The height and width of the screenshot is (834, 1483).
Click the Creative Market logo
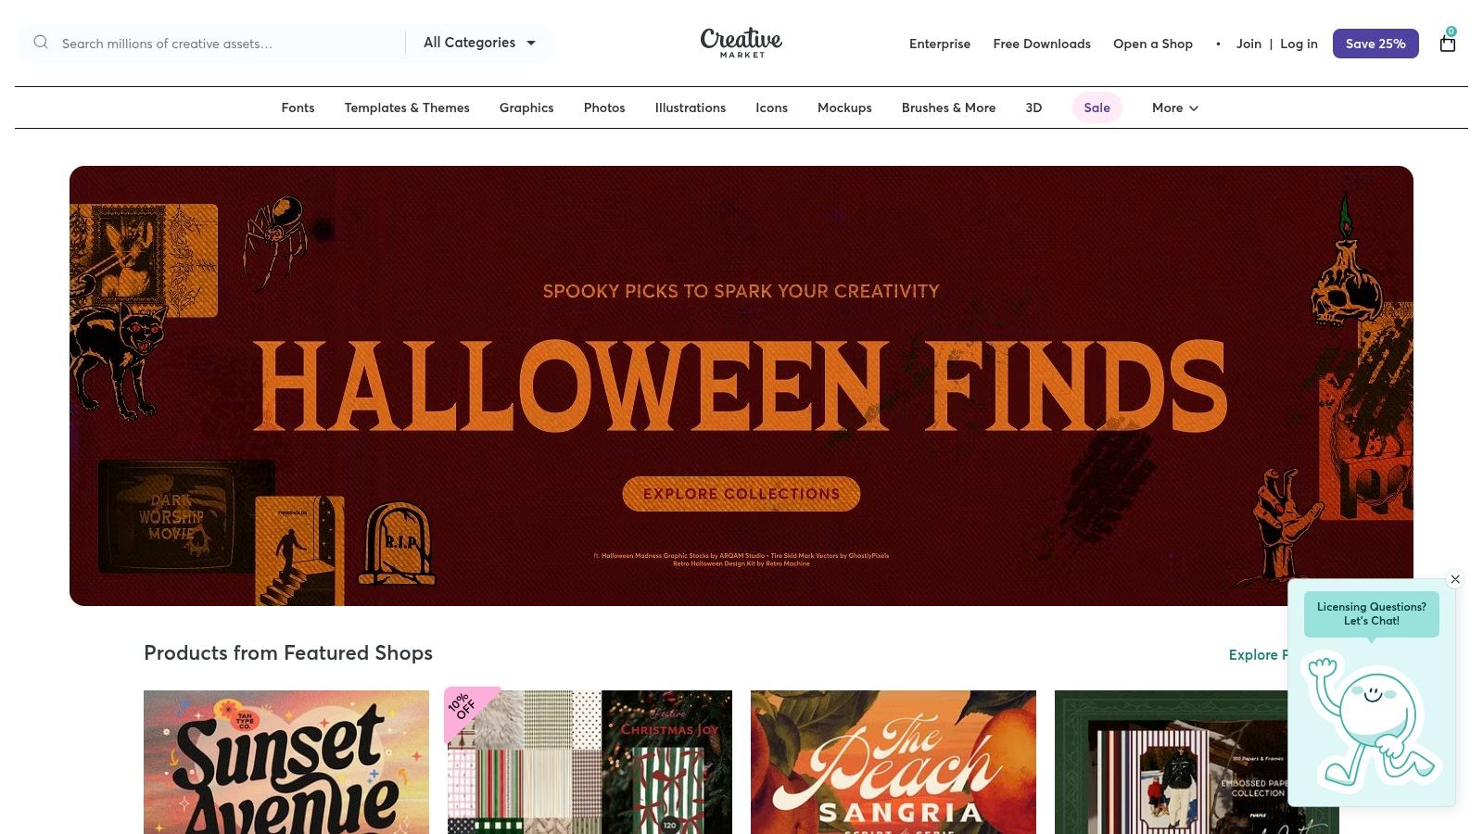[741, 43]
